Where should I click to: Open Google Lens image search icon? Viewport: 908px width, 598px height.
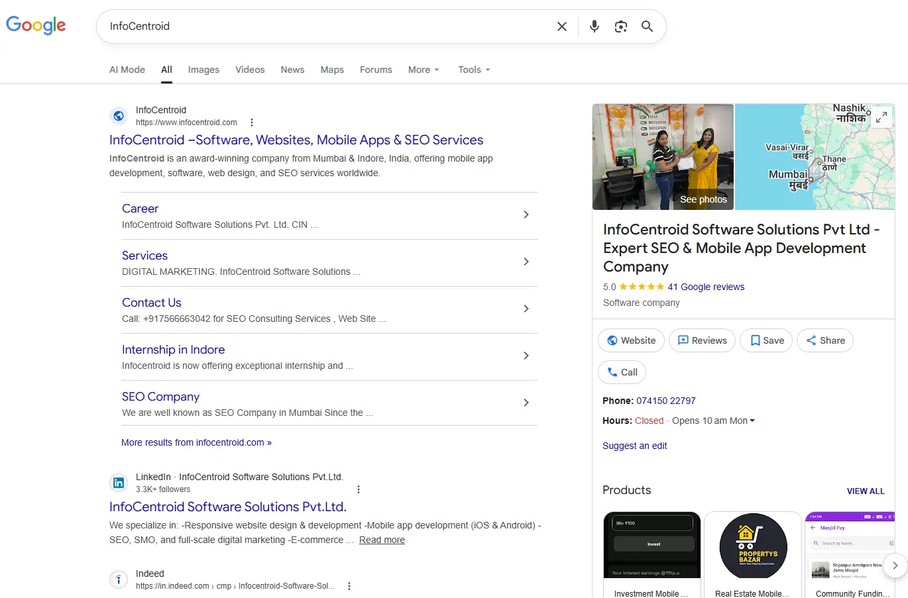pyautogui.click(x=620, y=26)
